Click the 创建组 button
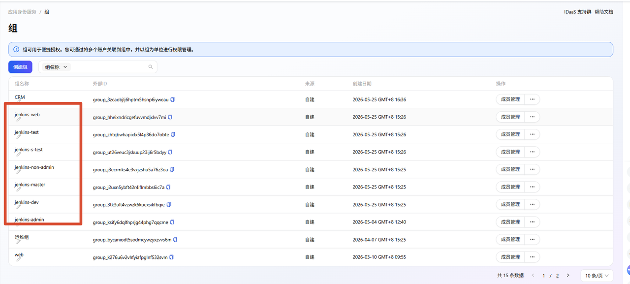 (20, 67)
